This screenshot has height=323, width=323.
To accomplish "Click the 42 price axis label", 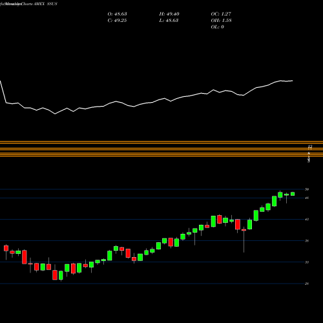I will tap(307, 220).
